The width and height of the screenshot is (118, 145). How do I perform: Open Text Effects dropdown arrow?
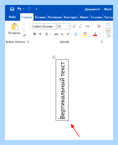pyautogui.click(x=80, y=34)
